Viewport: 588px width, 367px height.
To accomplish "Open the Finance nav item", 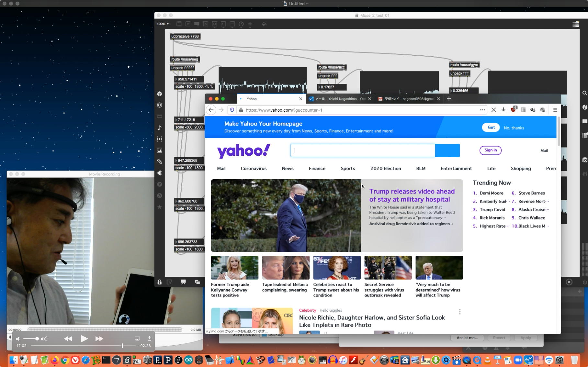I will click(x=317, y=169).
